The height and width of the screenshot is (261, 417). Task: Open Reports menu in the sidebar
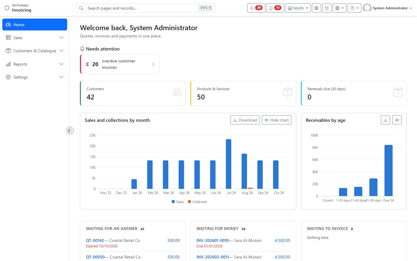35,64
